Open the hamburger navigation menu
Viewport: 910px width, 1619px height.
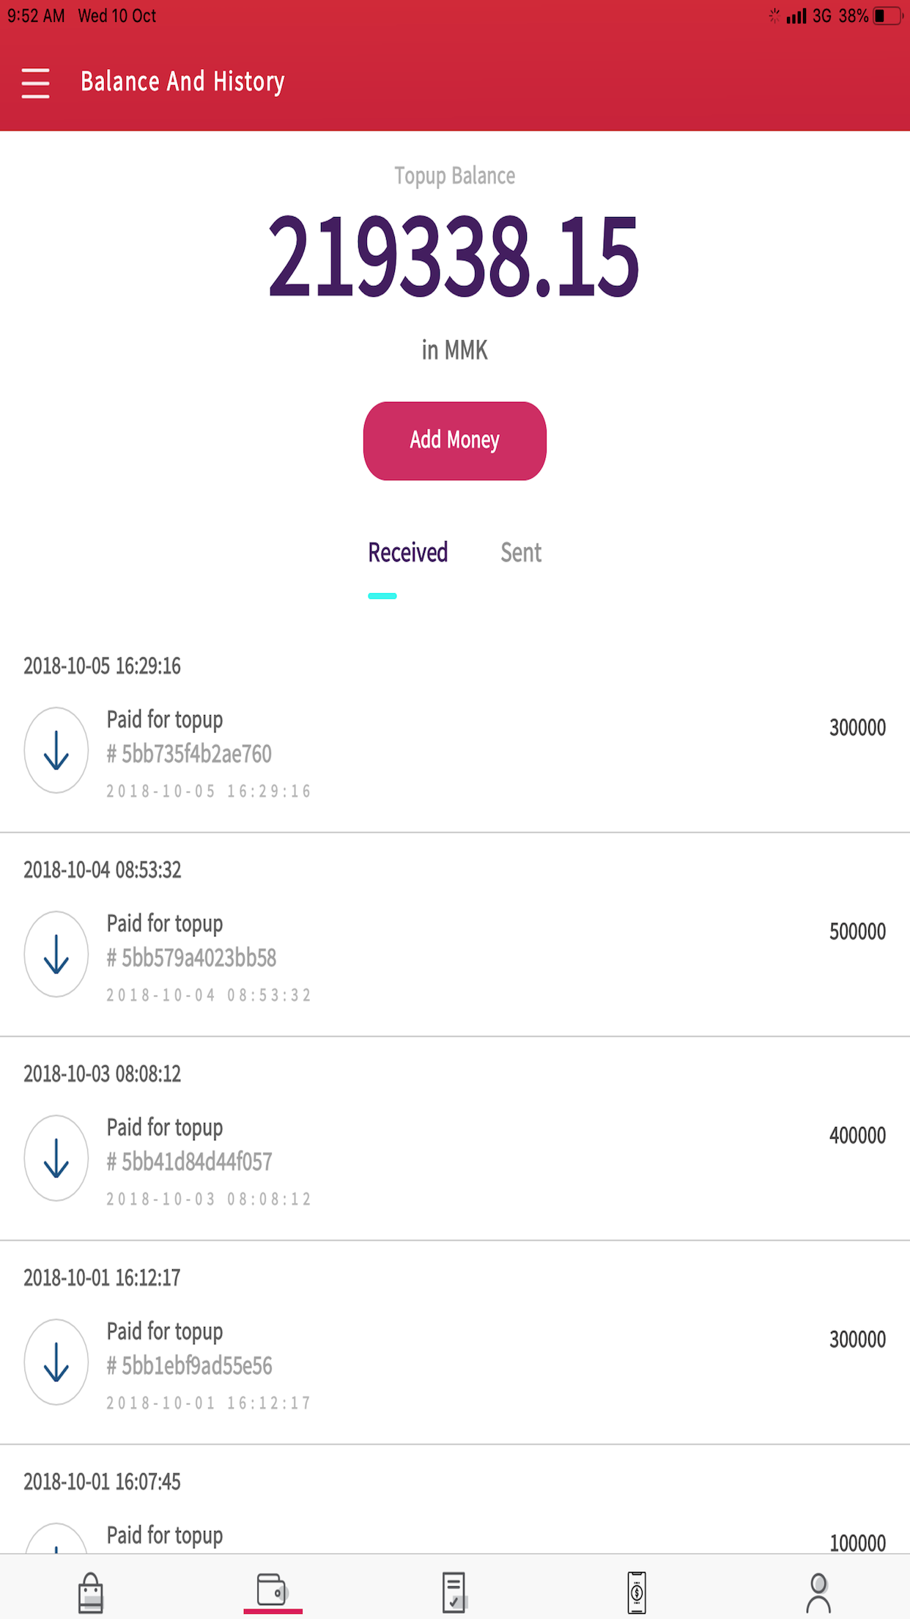pos(34,82)
